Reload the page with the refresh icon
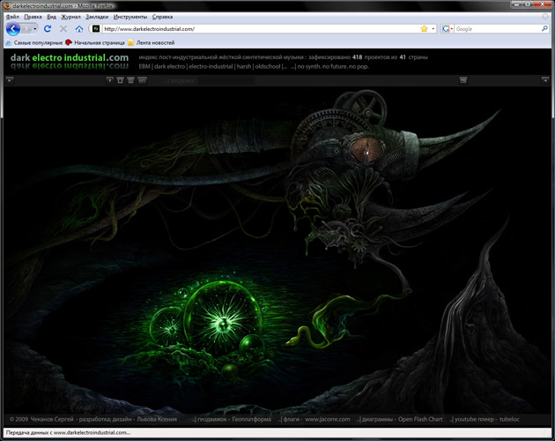 tap(48, 29)
